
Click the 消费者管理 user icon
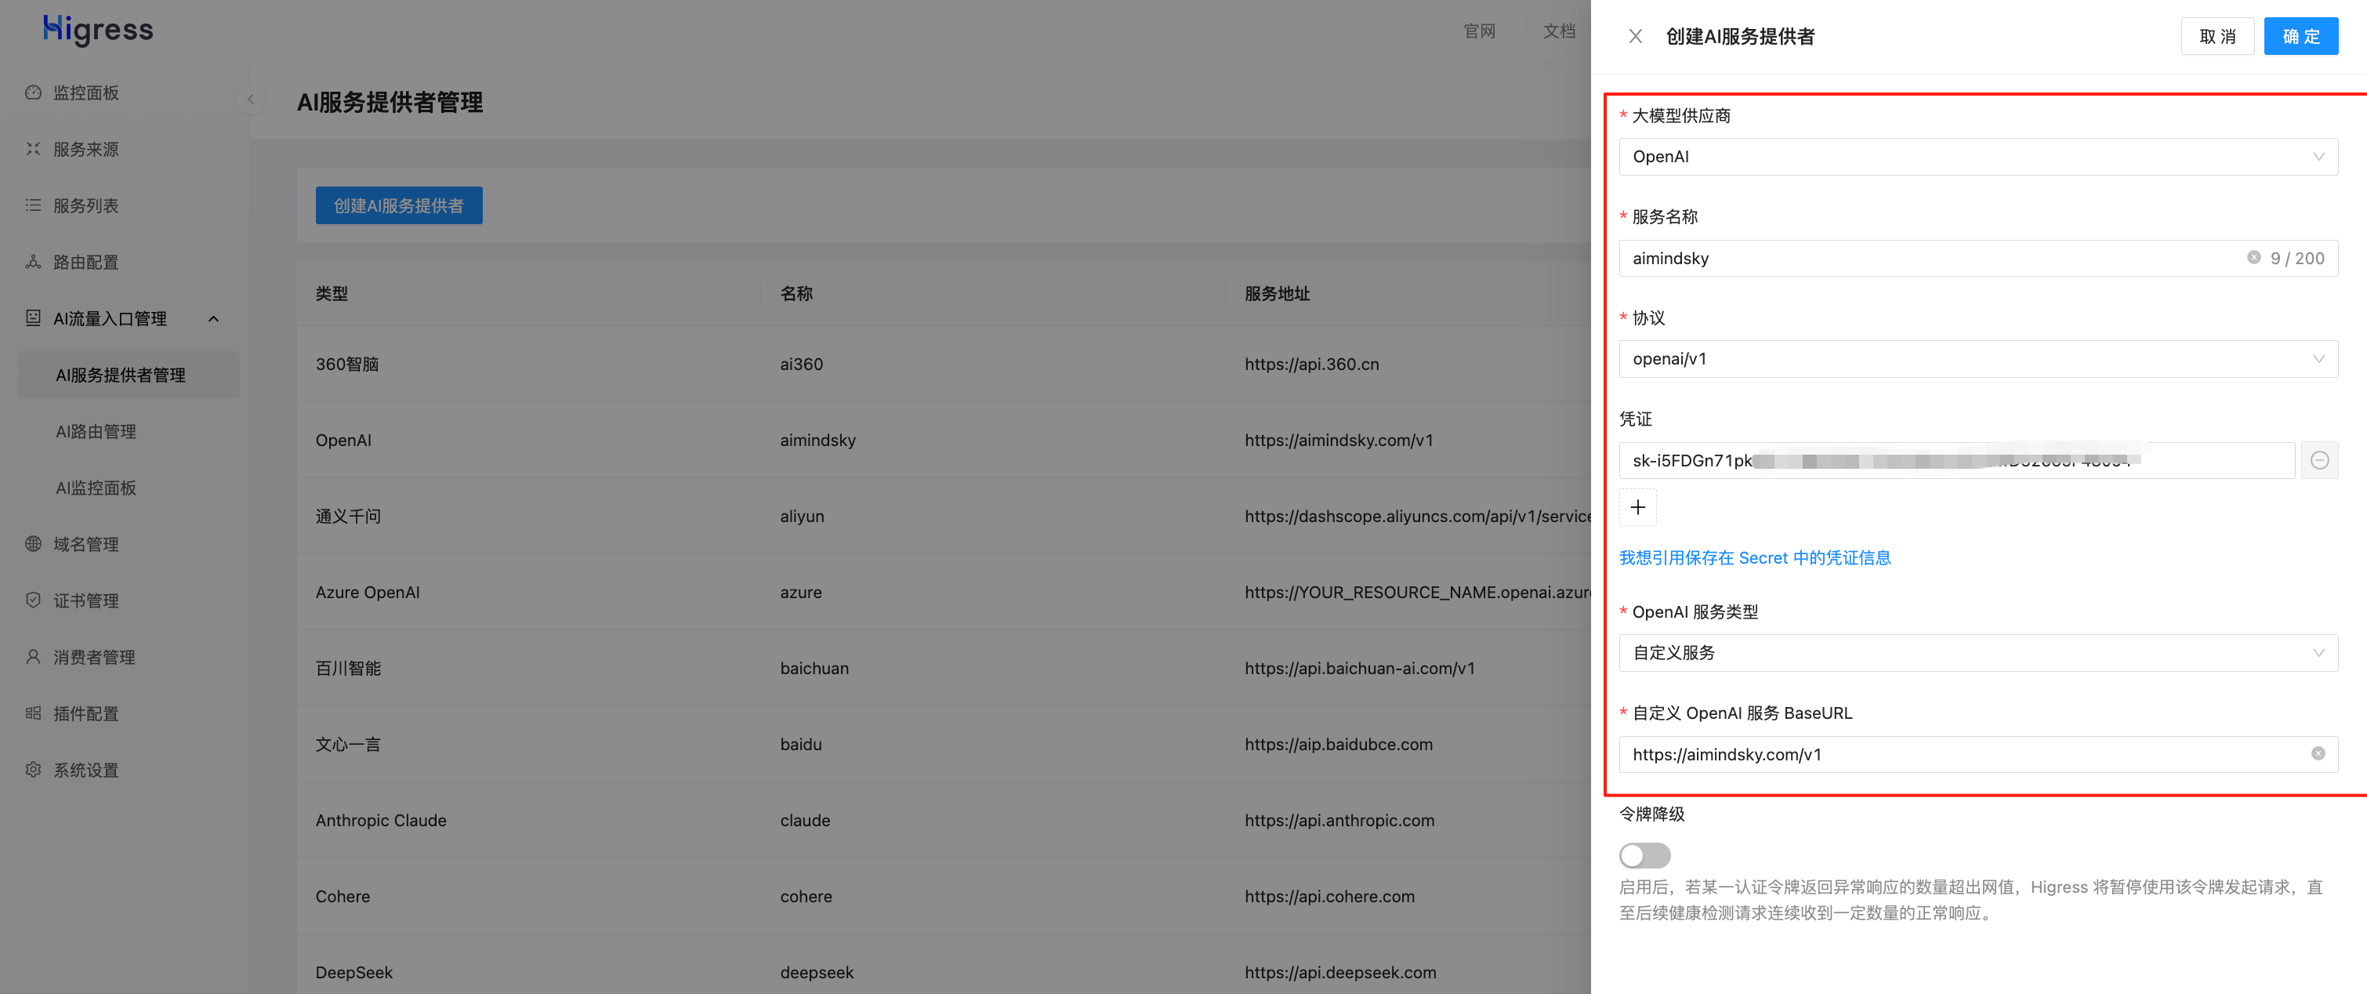(33, 657)
